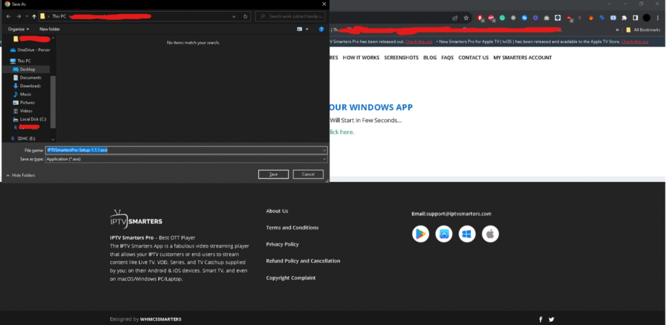
Task: Click the Windows download icon in footer
Action: (x=467, y=234)
